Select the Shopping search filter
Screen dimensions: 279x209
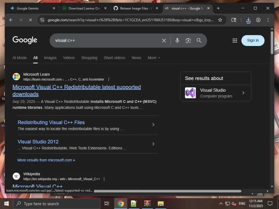pos(89,58)
